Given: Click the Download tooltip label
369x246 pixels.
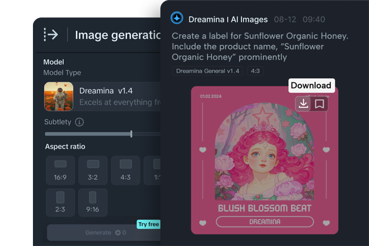Looking at the screenshot, I should 311,85.
